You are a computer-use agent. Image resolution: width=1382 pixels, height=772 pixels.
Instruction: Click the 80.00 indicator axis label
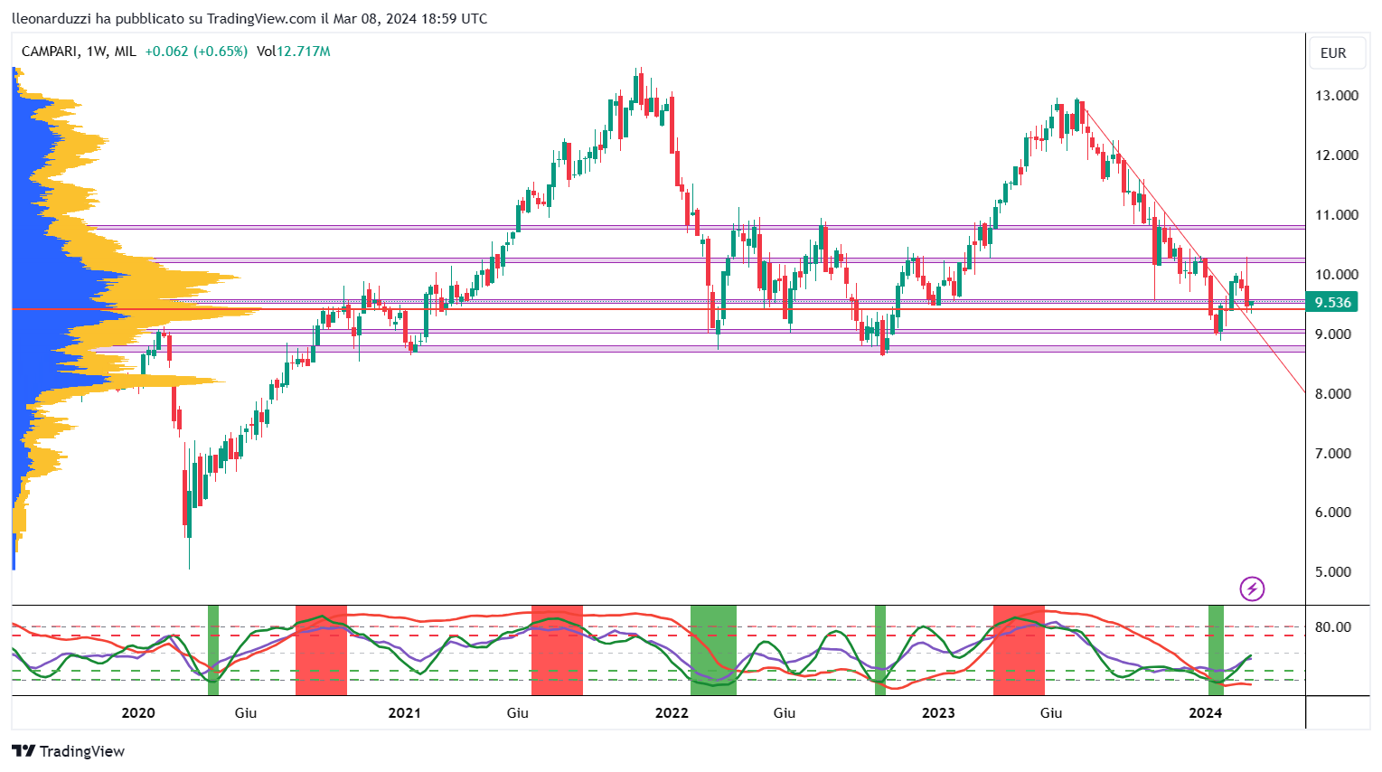(x=1334, y=627)
